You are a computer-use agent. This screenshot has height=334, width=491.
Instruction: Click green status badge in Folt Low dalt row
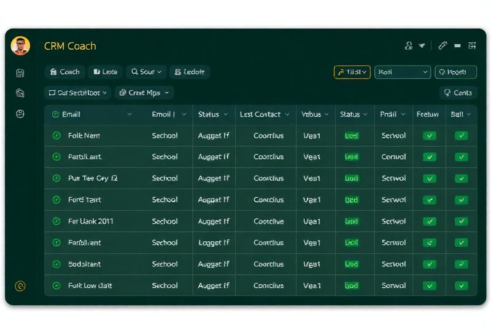pyautogui.click(x=351, y=285)
